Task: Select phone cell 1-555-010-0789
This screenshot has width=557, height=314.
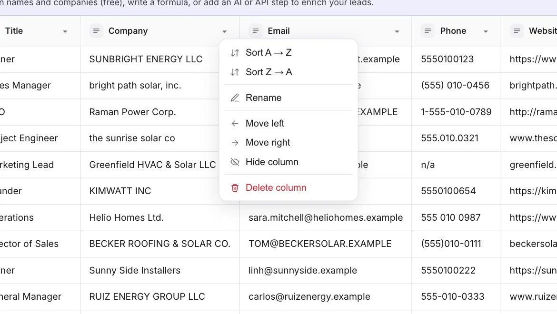Action: (457, 112)
